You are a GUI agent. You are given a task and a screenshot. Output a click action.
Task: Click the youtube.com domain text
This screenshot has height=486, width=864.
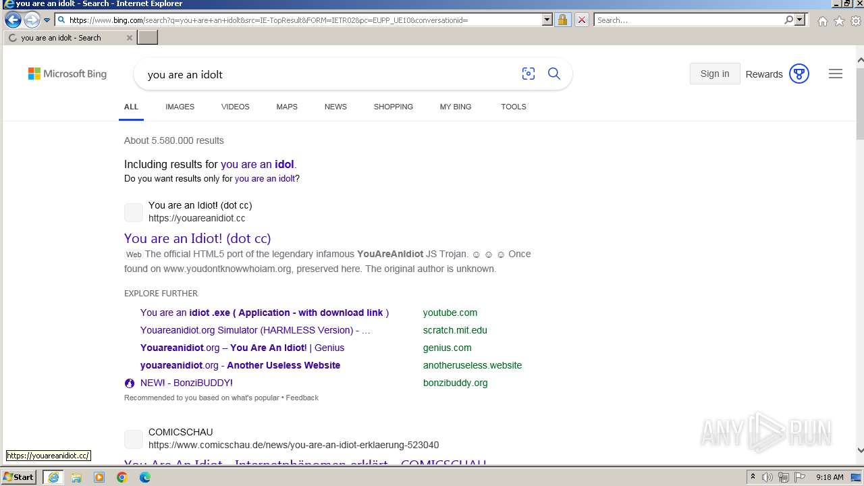click(450, 313)
